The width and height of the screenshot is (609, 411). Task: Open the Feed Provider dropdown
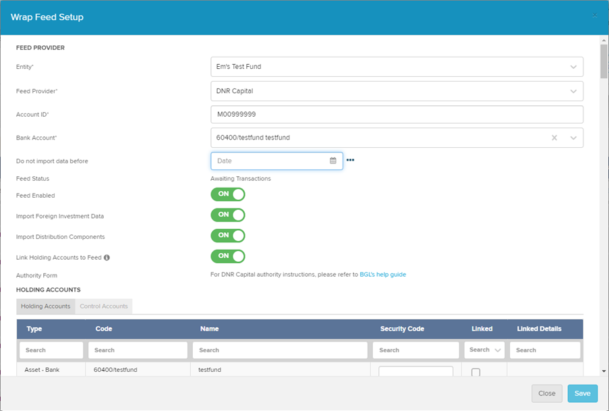pos(573,91)
